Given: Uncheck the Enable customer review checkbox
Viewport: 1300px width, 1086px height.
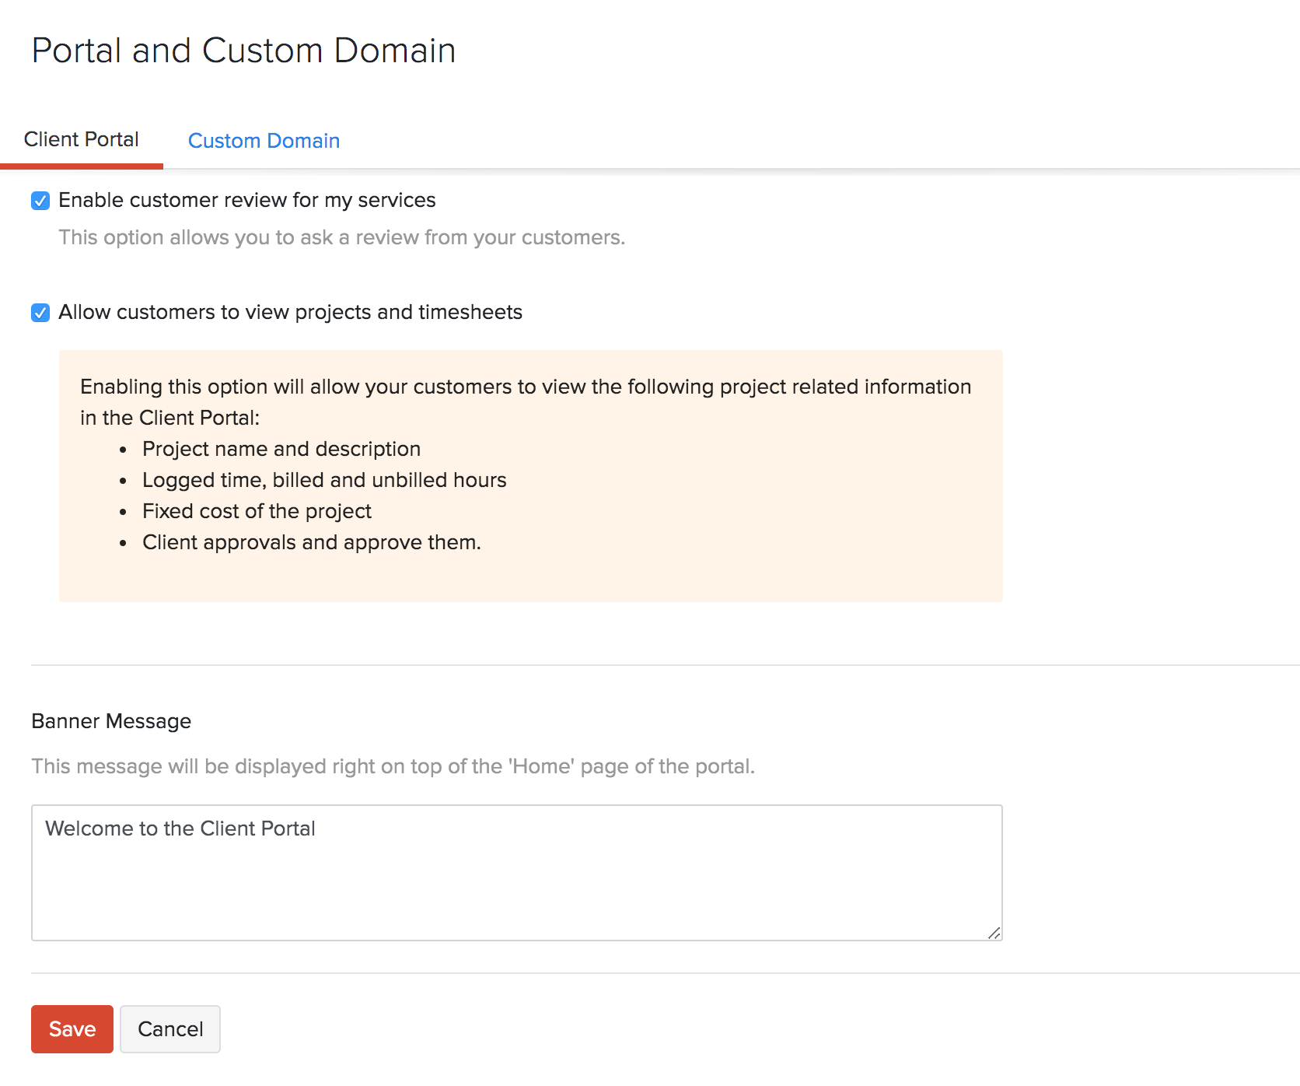Looking at the screenshot, I should pos(40,201).
